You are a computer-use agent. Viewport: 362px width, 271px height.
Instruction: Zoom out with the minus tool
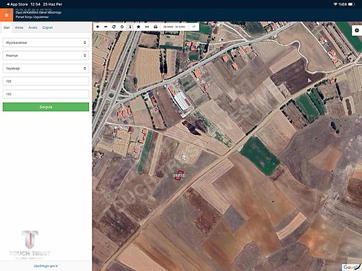pos(106,27)
